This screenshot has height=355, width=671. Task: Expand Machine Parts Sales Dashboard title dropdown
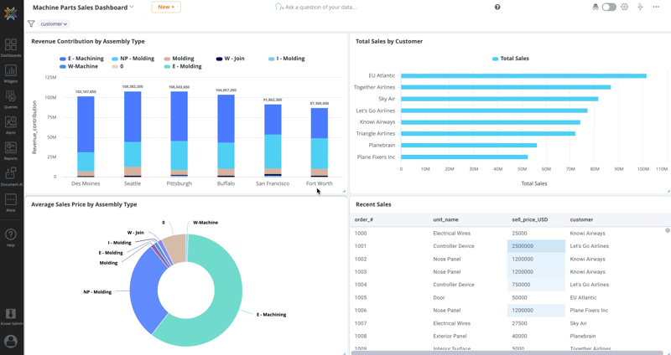(x=132, y=7)
